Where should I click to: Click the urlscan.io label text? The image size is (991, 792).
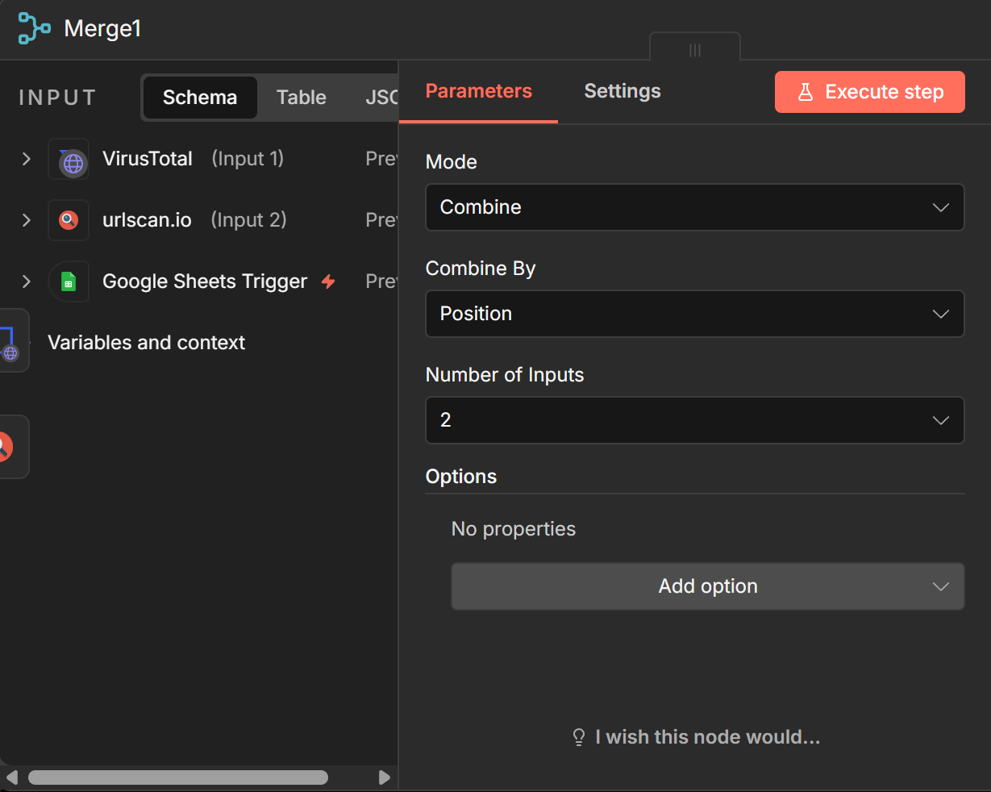[147, 220]
